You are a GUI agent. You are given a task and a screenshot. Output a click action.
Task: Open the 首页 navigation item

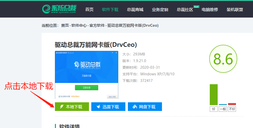90,9
